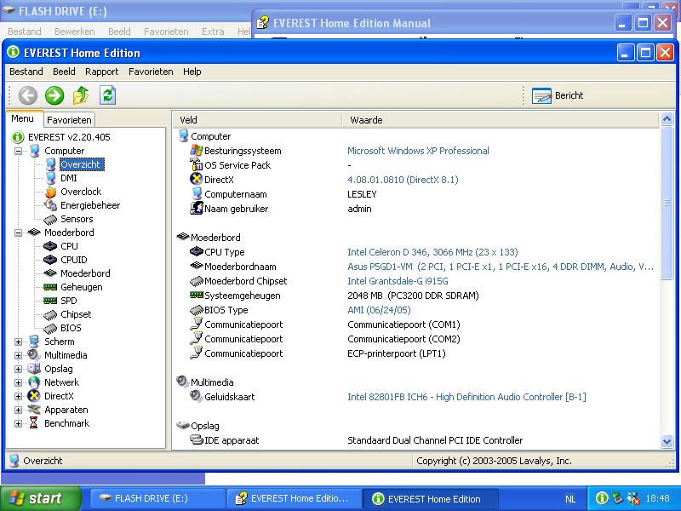The height and width of the screenshot is (511, 681).
Task: Click the Besturingssysteem Windows flag icon
Action: point(197,151)
